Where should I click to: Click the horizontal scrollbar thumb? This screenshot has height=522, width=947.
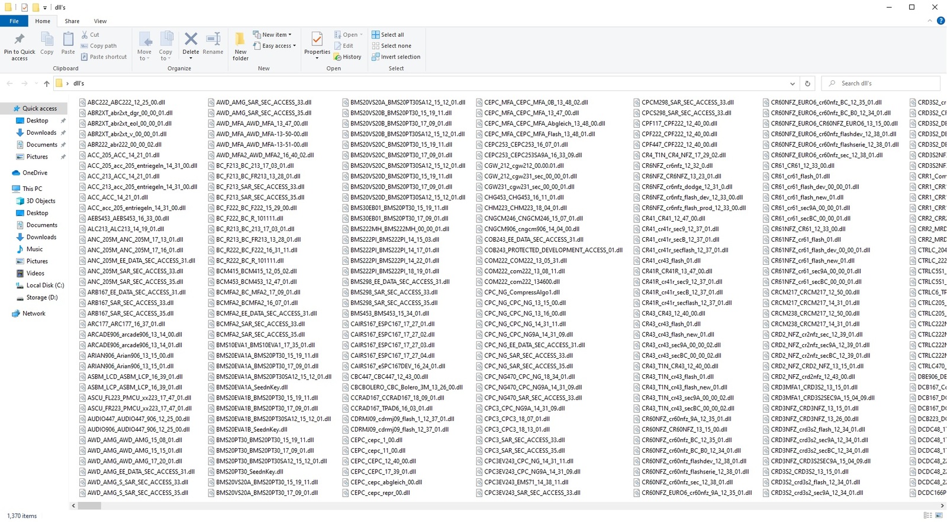[x=89, y=506]
